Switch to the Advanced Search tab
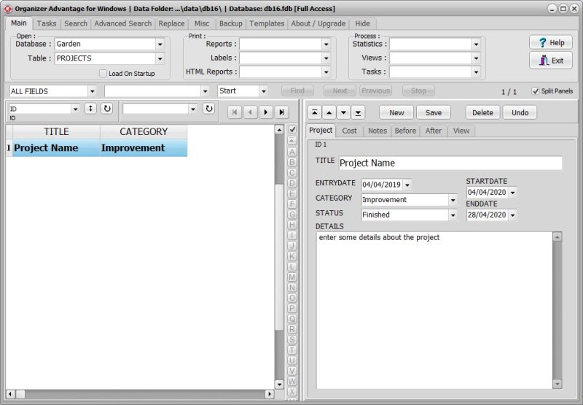The width and height of the screenshot is (583, 405). [122, 23]
